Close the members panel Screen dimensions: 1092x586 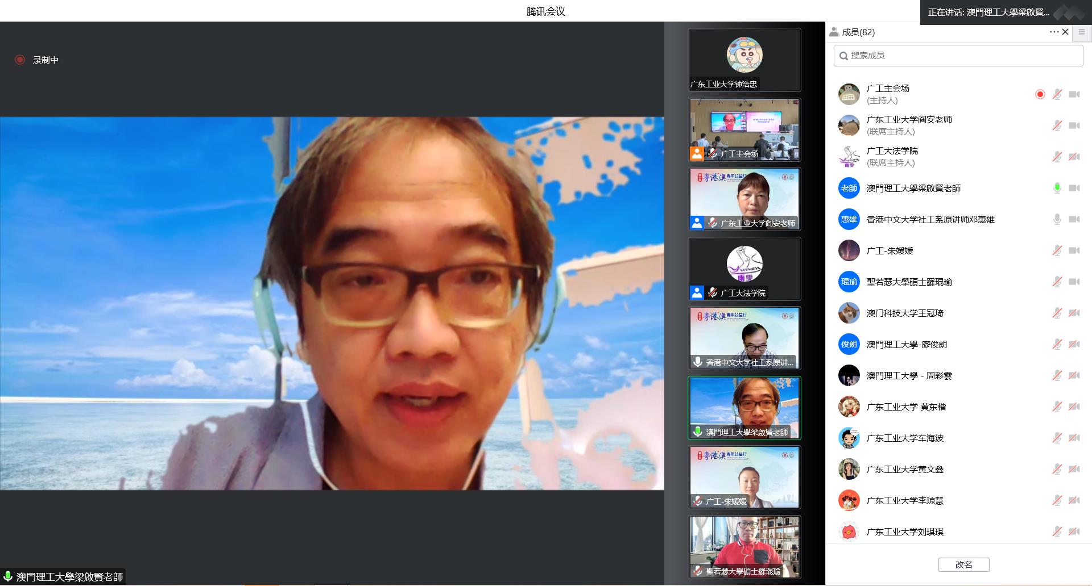[x=1065, y=32]
